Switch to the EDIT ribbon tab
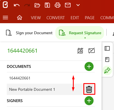 coord(75,18)
